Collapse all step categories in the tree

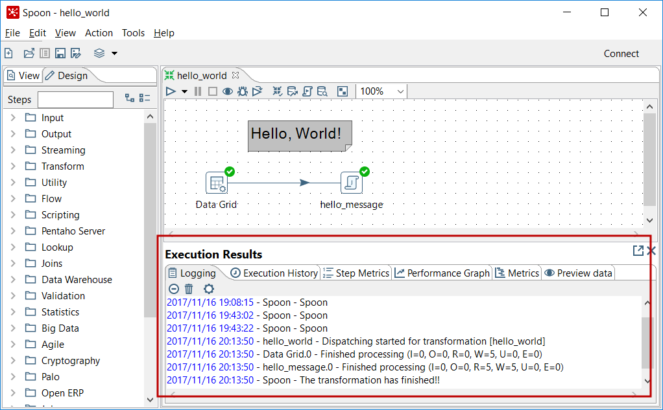click(x=145, y=98)
